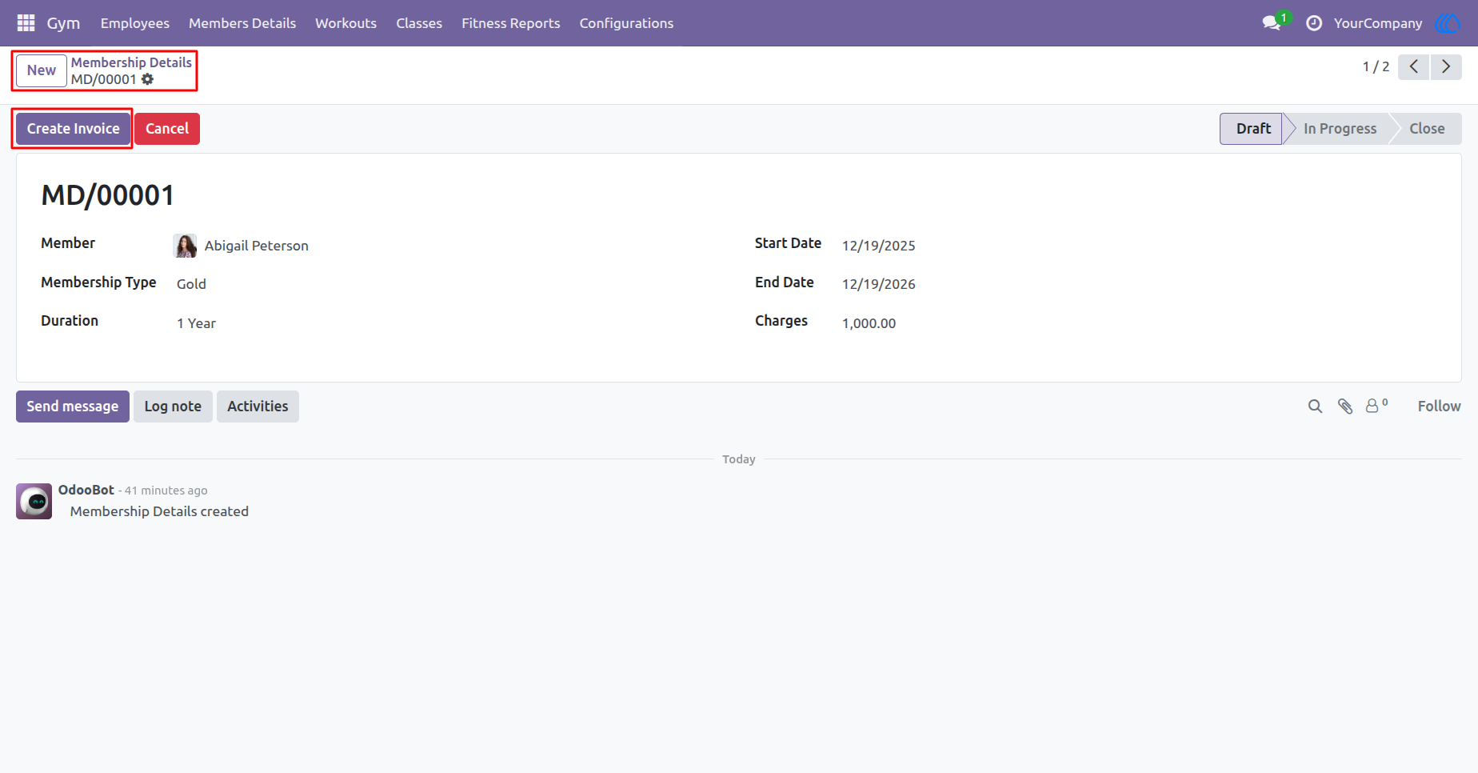1478x773 pixels.
Task: Click the record pager 1 / 2
Action: pos(1376,66)
